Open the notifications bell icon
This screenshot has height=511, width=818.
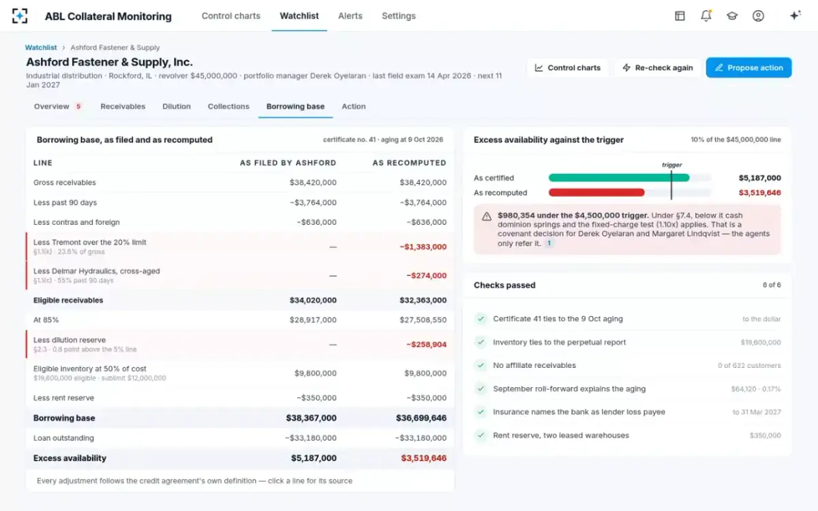[x=706, y=16]
